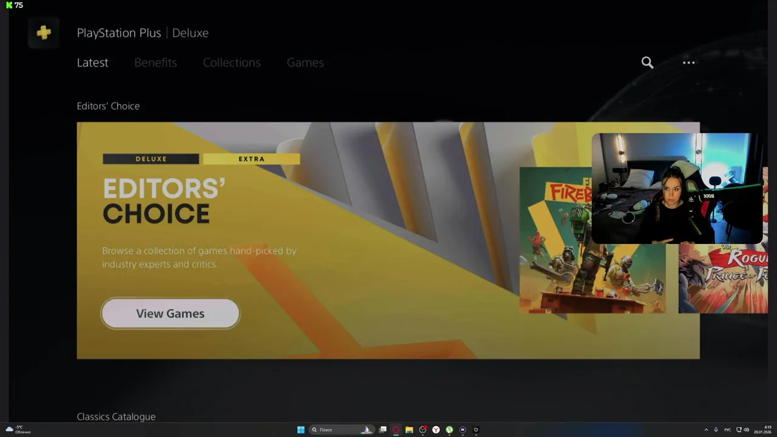Viewport: 777px width, 437px height.
Task: Click the View Games button
Action: [170, 314]
